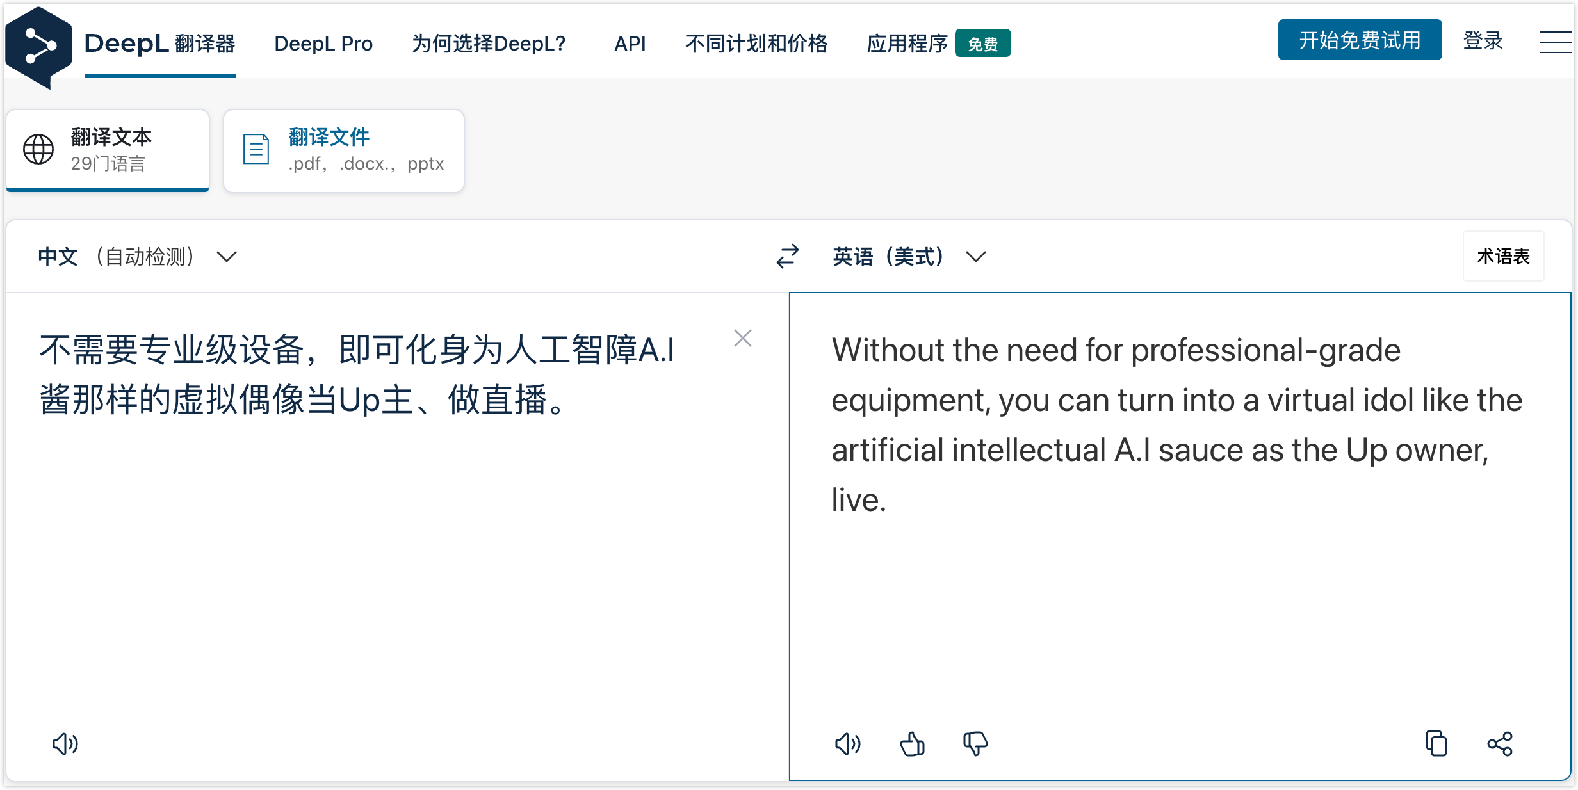
Task: Clear the source text with X
Action: 742,338
